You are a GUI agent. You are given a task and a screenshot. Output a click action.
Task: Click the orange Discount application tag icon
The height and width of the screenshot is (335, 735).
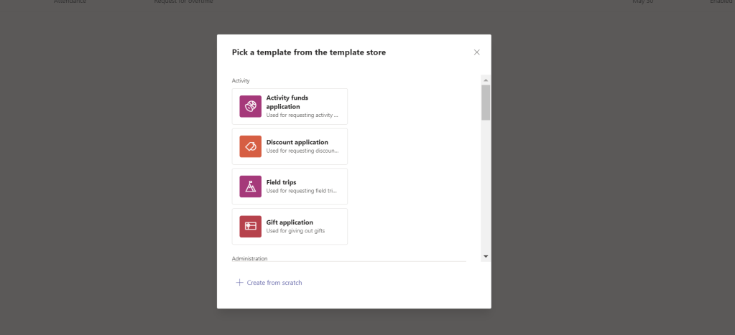click(250, 146)
